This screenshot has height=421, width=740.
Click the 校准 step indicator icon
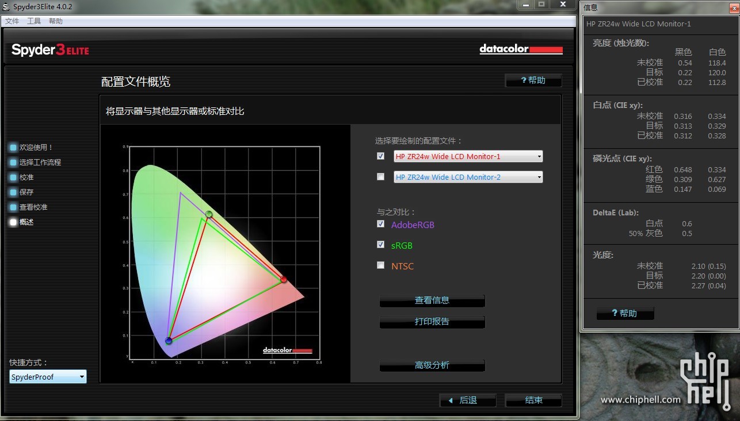[x=13, y=177]
